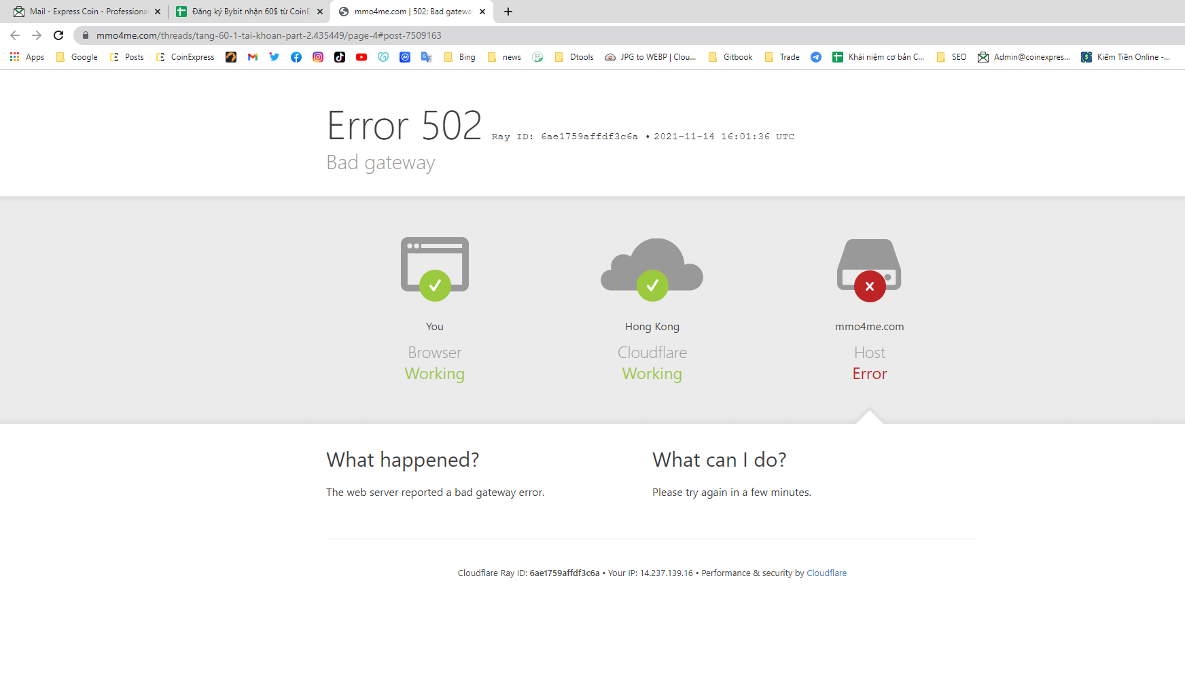1185x697 pixels.
Task: Open the Trade bookmarks folder
Action: pyautogui.click(x=782, y=57)
